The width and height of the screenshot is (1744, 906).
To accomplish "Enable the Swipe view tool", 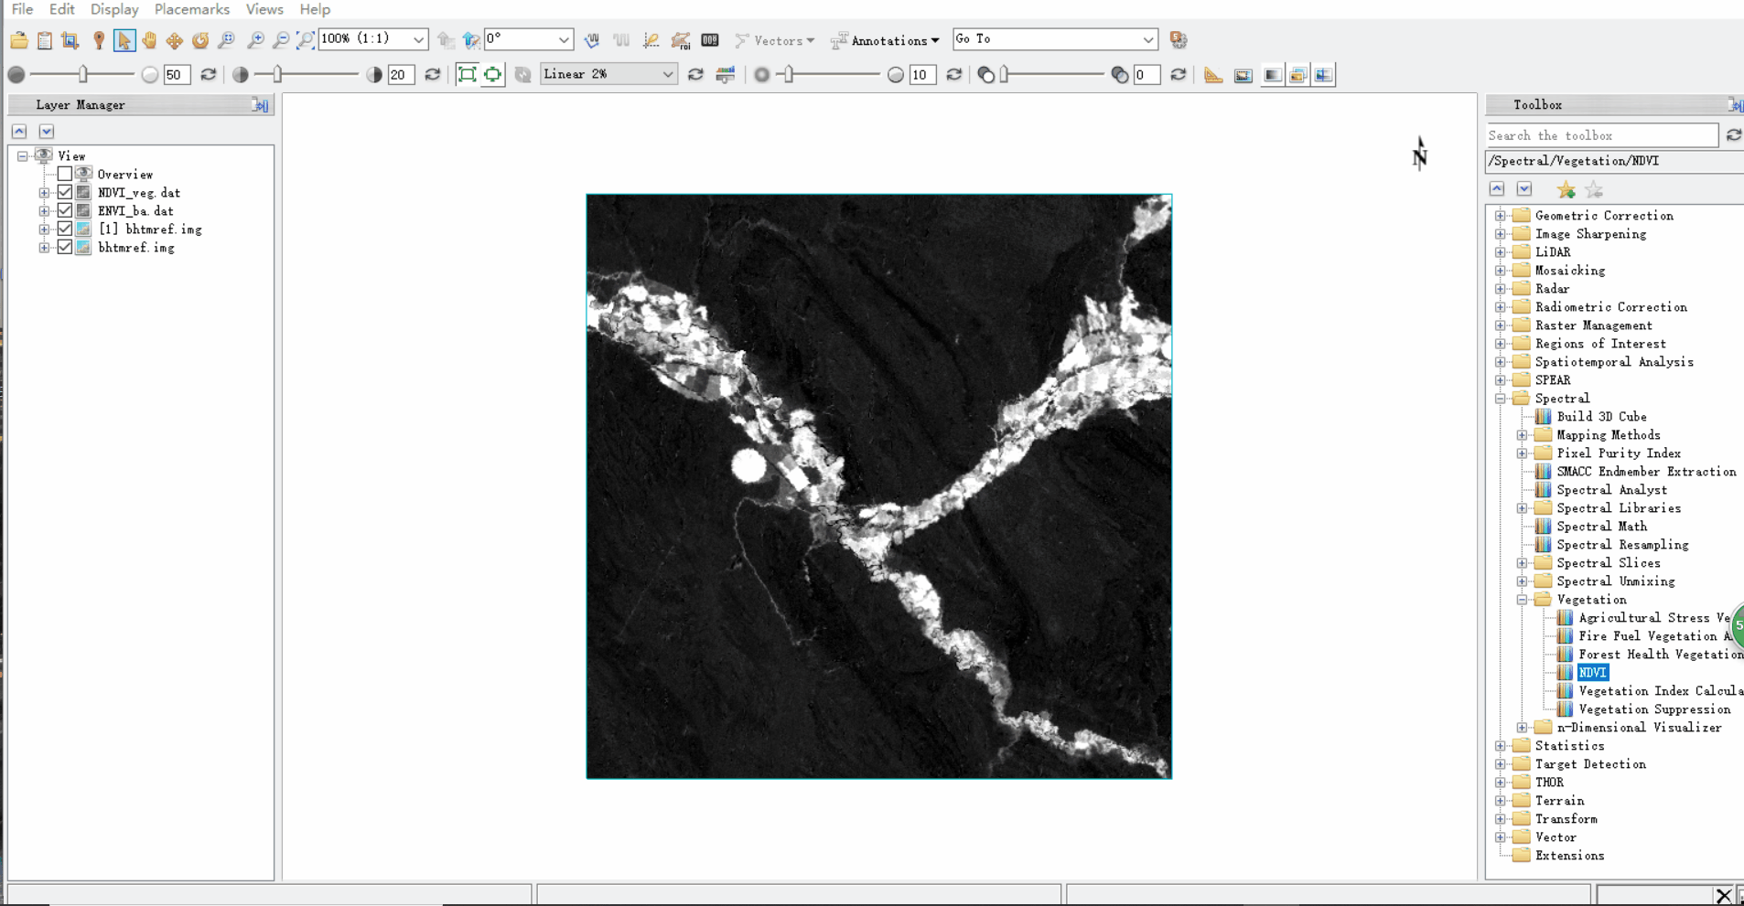I will pos(1323,75).
